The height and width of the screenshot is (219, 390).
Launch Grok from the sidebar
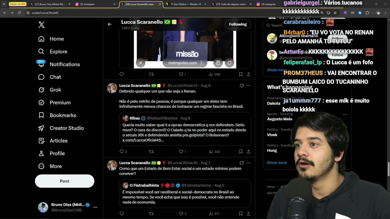(49, 90)
